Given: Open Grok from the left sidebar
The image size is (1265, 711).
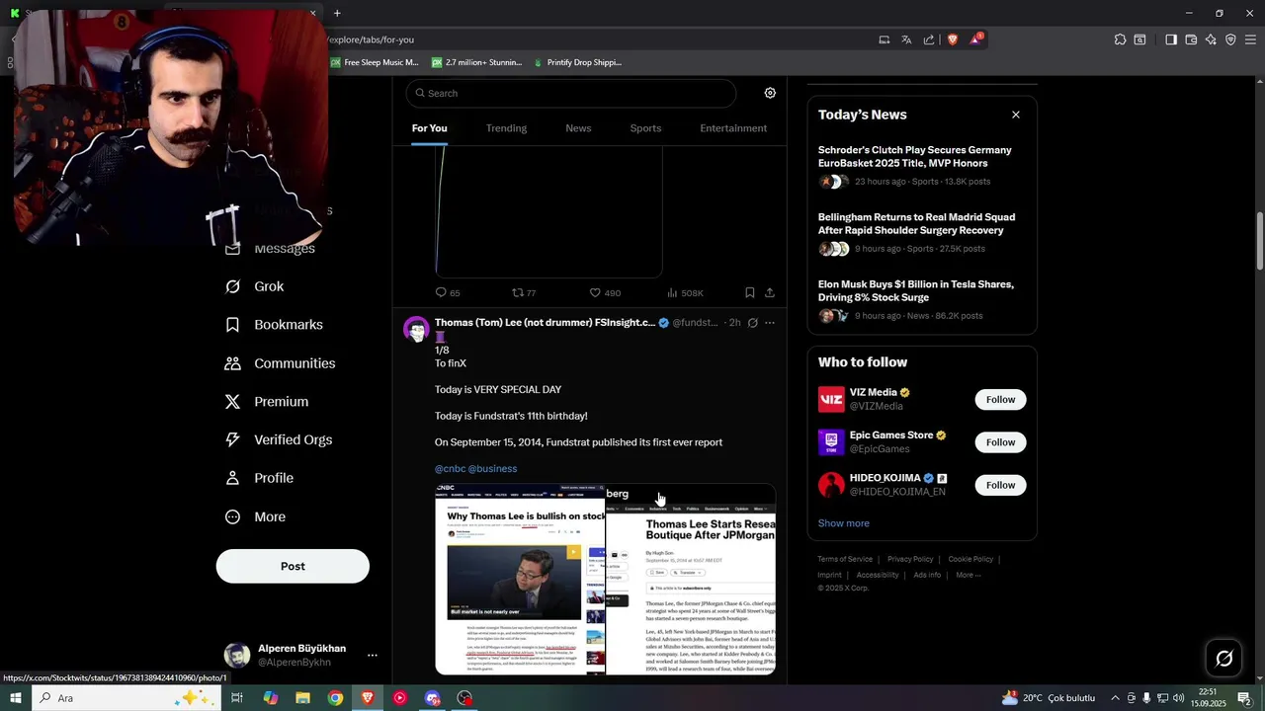Looking at the screenshot, I should click(255, 286).
